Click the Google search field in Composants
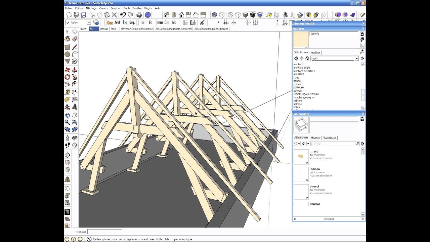The height and width of the screenshot is (242, 430). click(x=333, y=144)
